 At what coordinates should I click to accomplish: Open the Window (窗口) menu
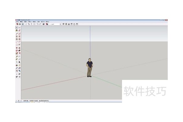[x=43, y=22]
